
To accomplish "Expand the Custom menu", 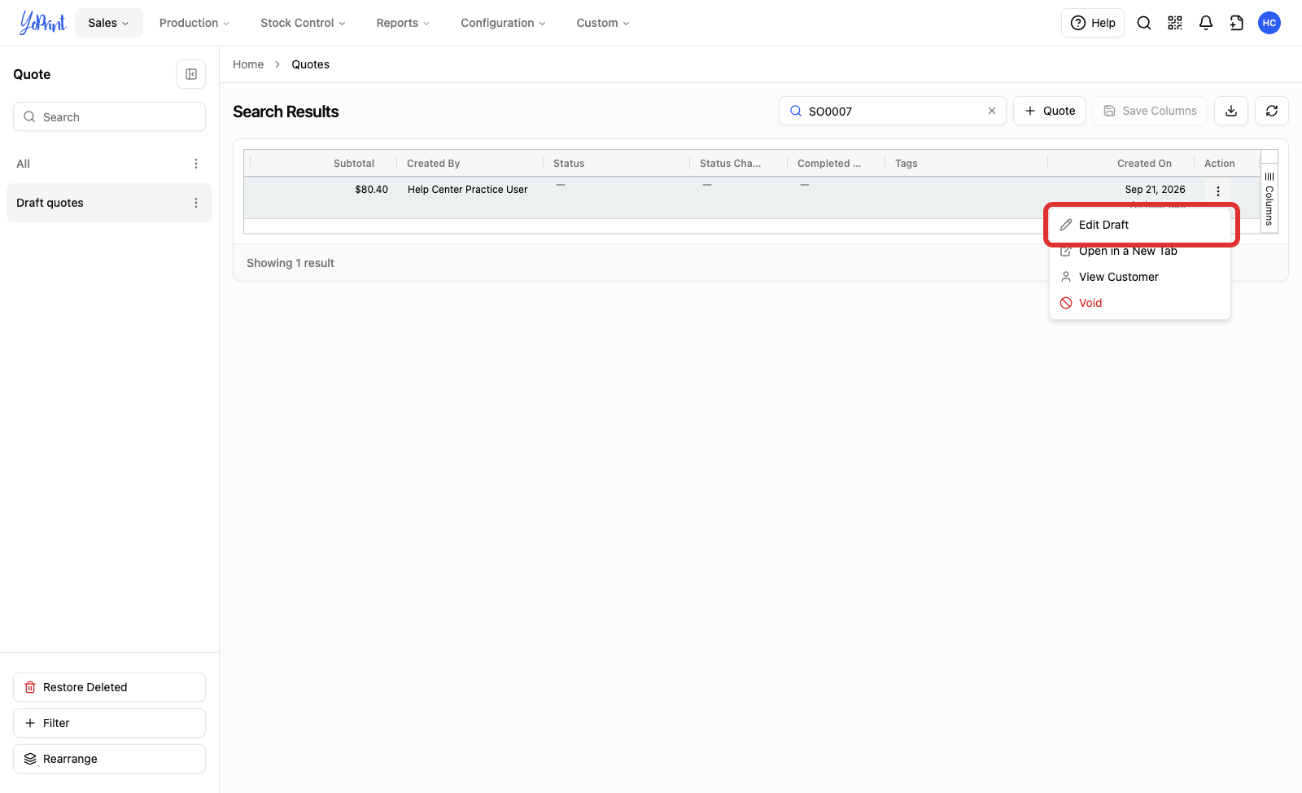I will 603,23.
